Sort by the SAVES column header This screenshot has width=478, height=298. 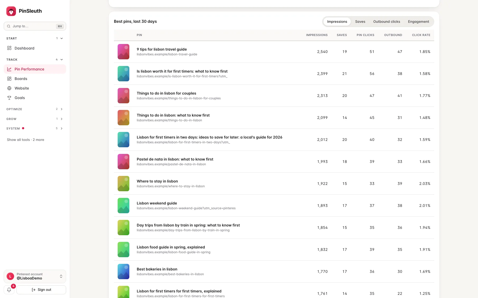(342, 35)
